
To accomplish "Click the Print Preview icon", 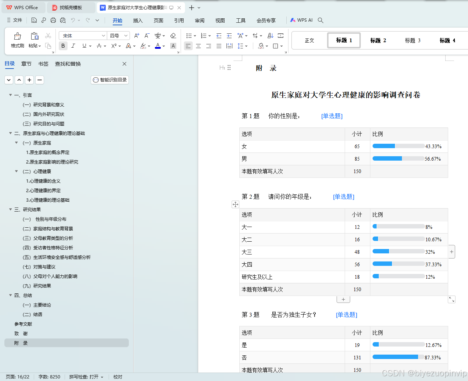I will point(63,20).
